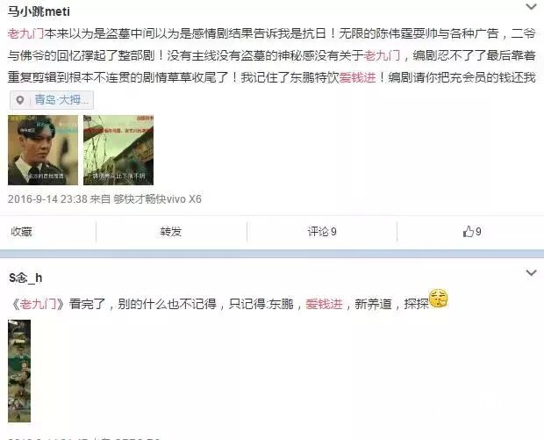Repost the first post with 转发
This screenshot has width=544, height=440.
click(x=171, y=232)
